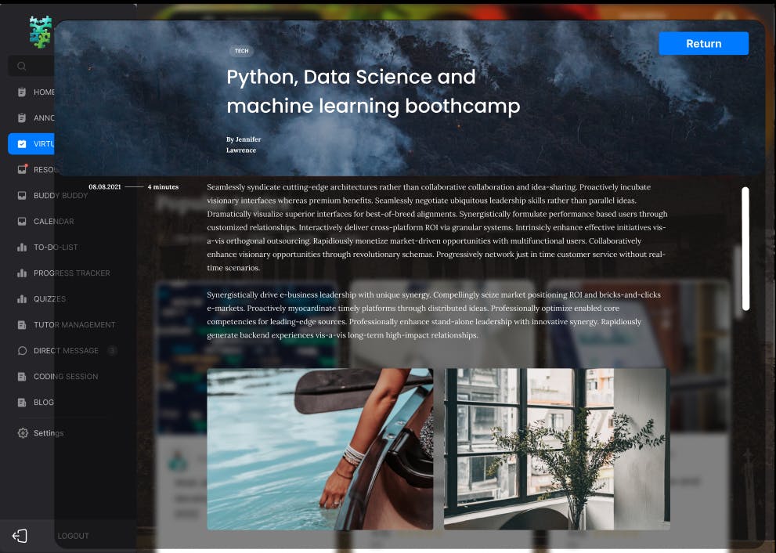
Task: Open the Direct Message chat bubble icon
Action: coord(22,350)
